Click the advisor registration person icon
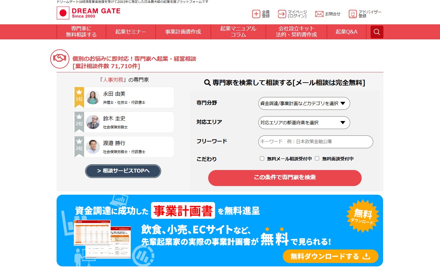The image size is (440, 268). 353,14
